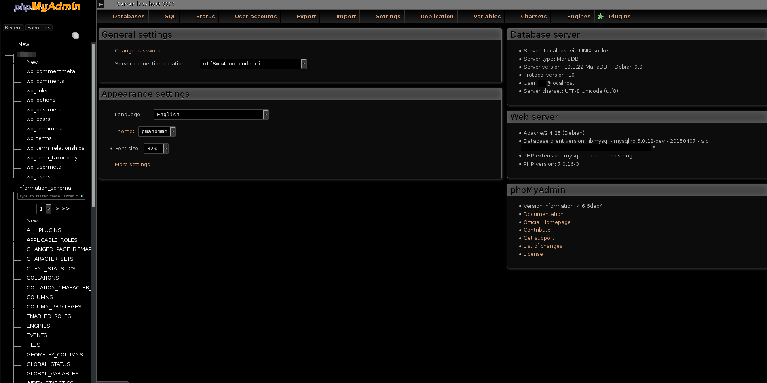The image size is (767, 383).
Task: Select ALL_PLUGINS table
Action: click(44, 230)
